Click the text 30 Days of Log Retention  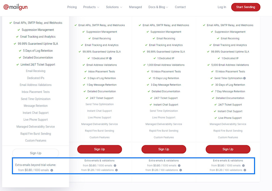pos(230,85)
